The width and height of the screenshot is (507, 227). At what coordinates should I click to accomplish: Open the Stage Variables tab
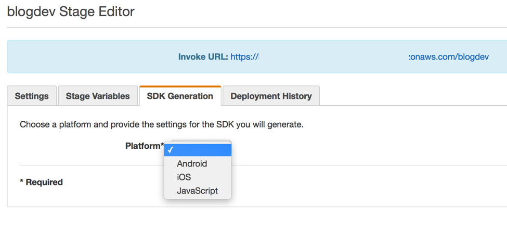pos(98,96)
